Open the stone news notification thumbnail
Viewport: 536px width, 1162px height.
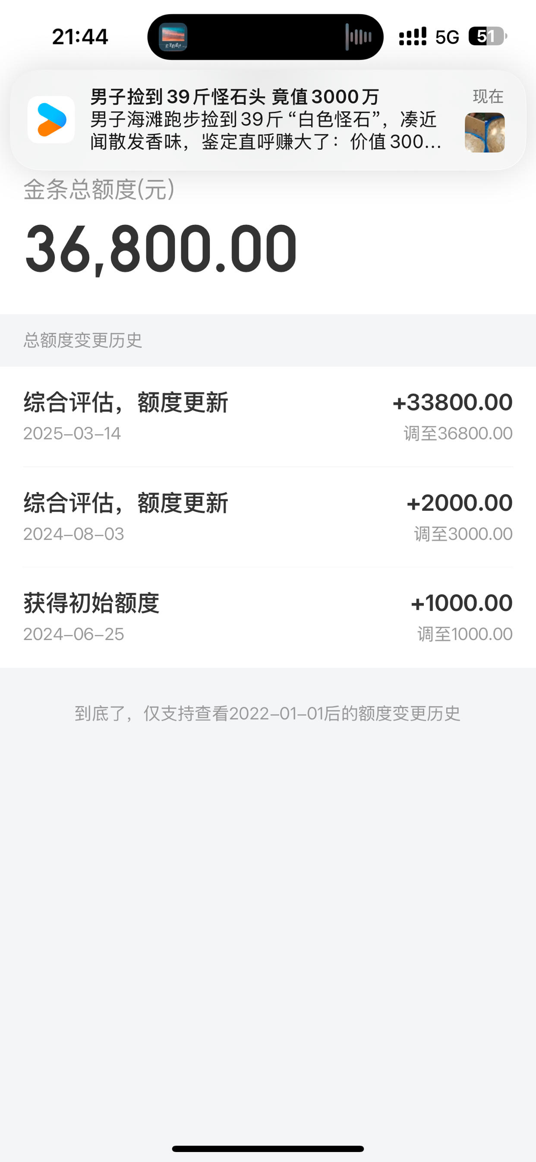click(485, 132)
